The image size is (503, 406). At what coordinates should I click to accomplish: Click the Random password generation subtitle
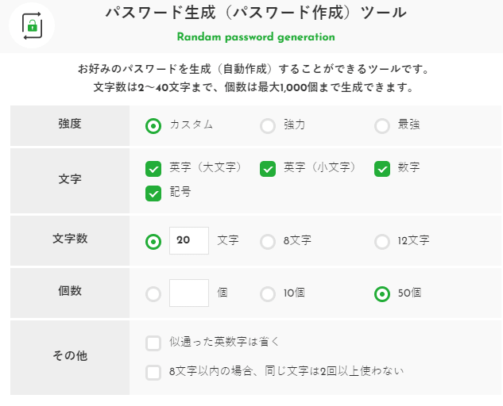pyautogui.click(x=255, y=36)
